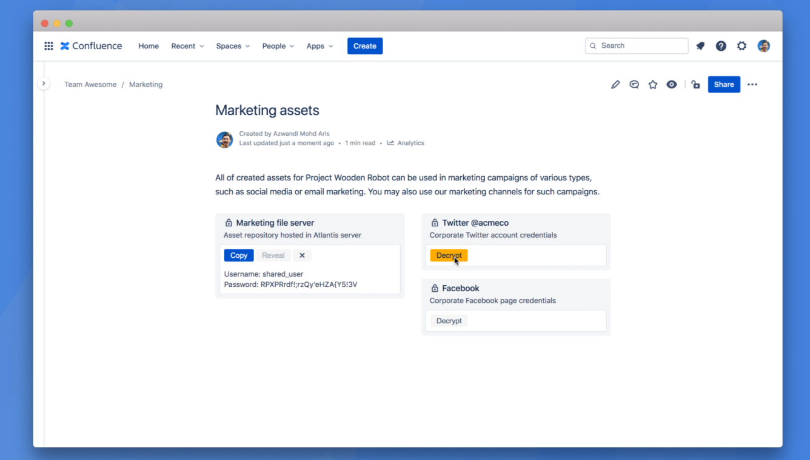
Task: Click the Facebook lock icon
Action: tap(435, 288)
